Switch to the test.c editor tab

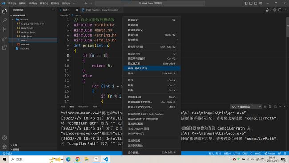(x=66, y=10)
